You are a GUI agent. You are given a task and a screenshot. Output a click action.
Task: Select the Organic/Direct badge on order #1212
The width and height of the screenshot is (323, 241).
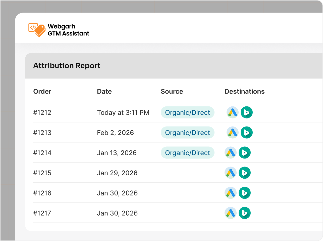click(187, 112)
